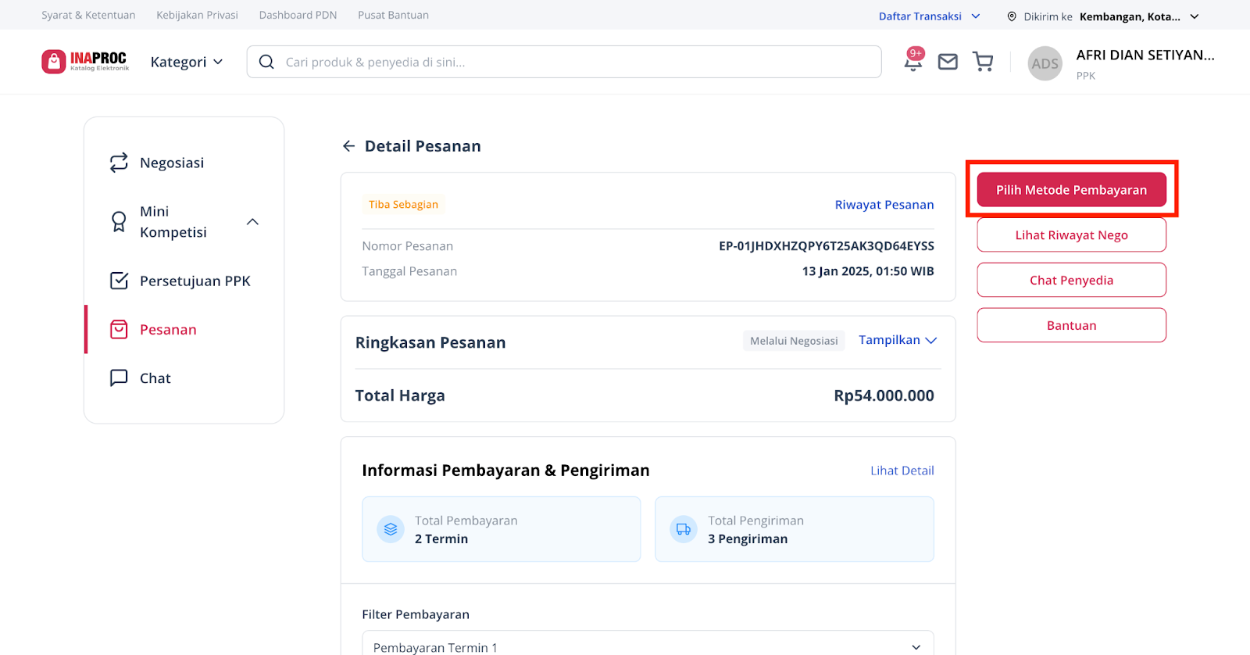Click the back arrow beside Detail Pesanan
Image resolution: width=1250 pixels, height=655 pixels.
coord(348,146)
